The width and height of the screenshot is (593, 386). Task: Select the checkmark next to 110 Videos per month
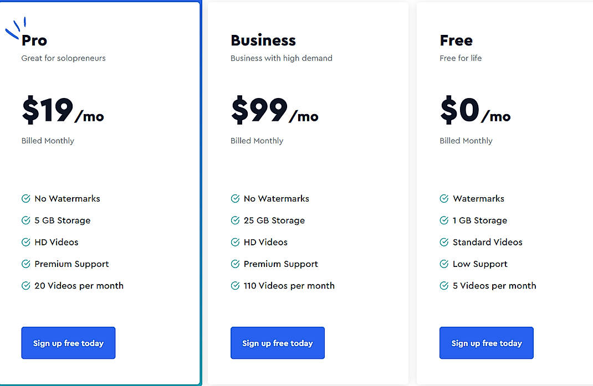coord(235,286)
